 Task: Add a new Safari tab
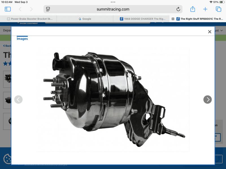pyautogui.click(x=205, y=9)
